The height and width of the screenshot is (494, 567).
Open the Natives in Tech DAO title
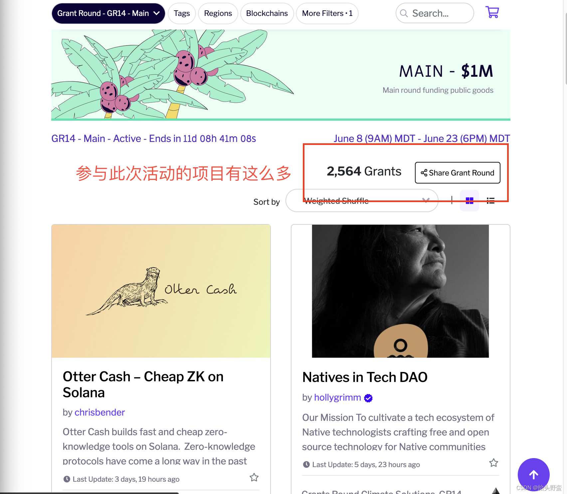tap(365, 377)
